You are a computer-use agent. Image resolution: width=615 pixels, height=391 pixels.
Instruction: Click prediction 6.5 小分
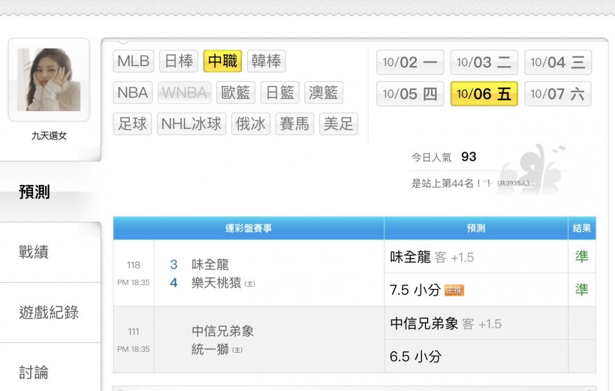click(x=416, y=356)
